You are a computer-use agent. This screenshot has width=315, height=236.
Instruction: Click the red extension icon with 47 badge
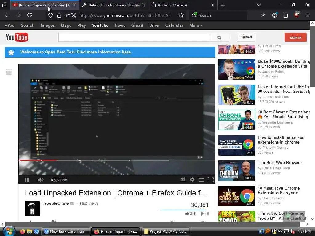tap(297, 15)
